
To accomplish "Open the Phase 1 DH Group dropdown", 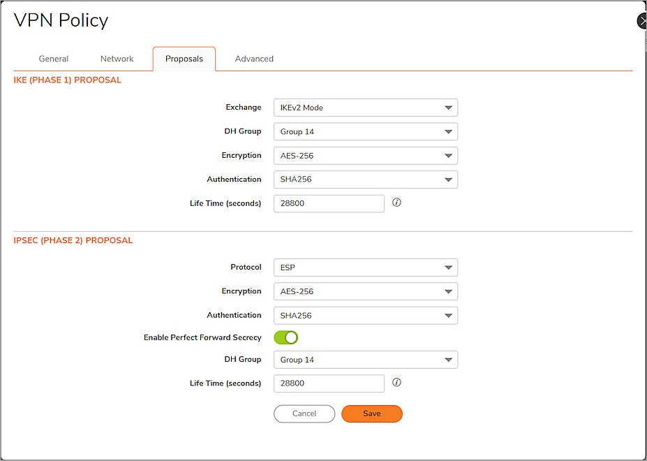I will 365,131.
